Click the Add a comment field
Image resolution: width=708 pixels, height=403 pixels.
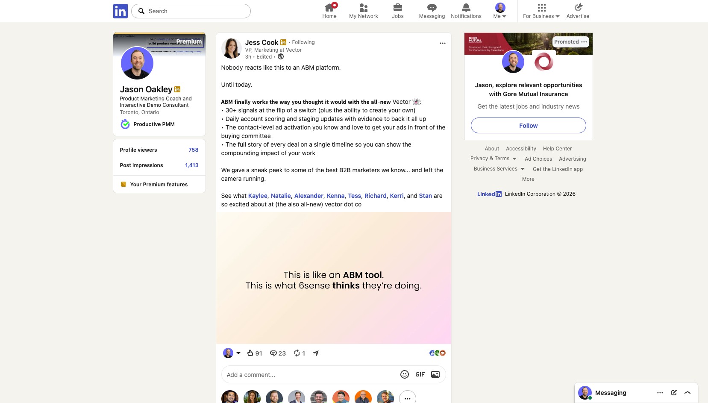click(x=310, y=375)
